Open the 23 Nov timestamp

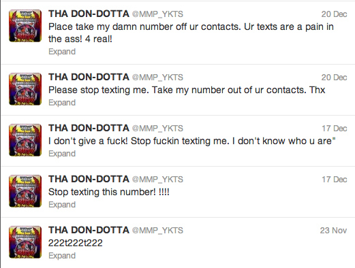pos(333,231)
